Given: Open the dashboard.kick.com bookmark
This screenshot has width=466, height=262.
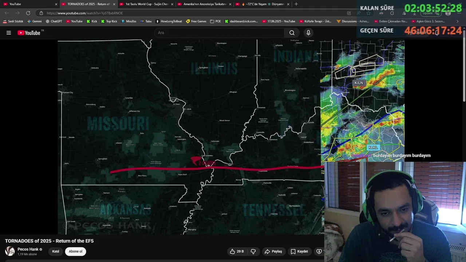Looking at the screenshot, I should coord(241,21).
